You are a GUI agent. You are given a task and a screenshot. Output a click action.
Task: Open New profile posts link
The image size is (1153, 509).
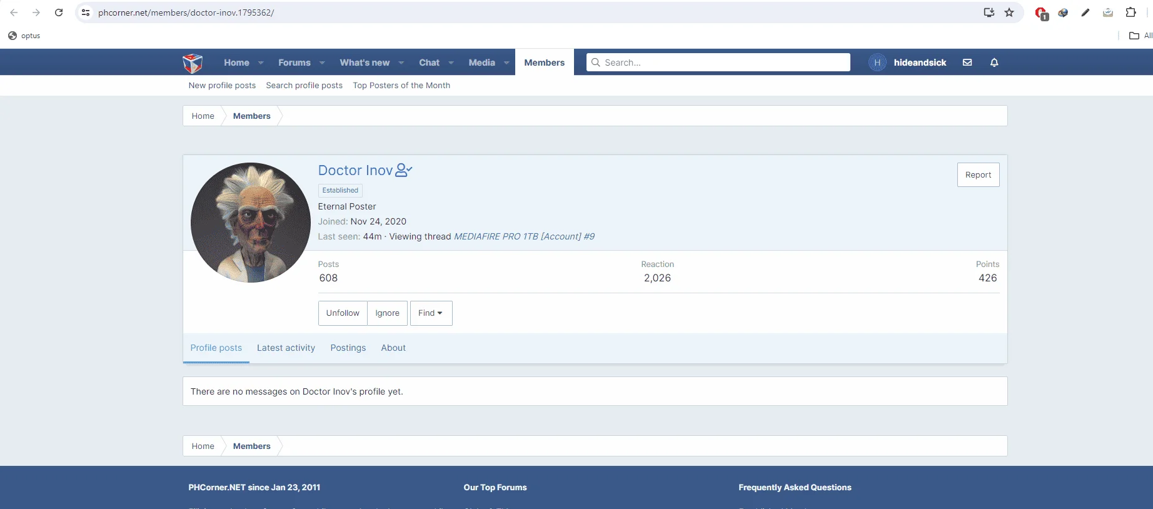coord(222,86)
